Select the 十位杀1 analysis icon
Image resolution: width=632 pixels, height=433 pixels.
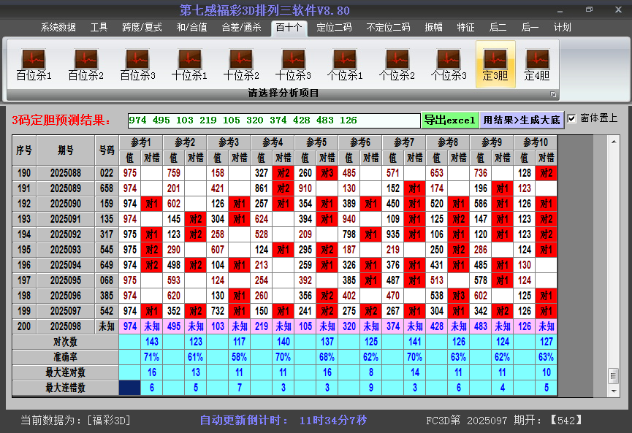click(189, 64)
